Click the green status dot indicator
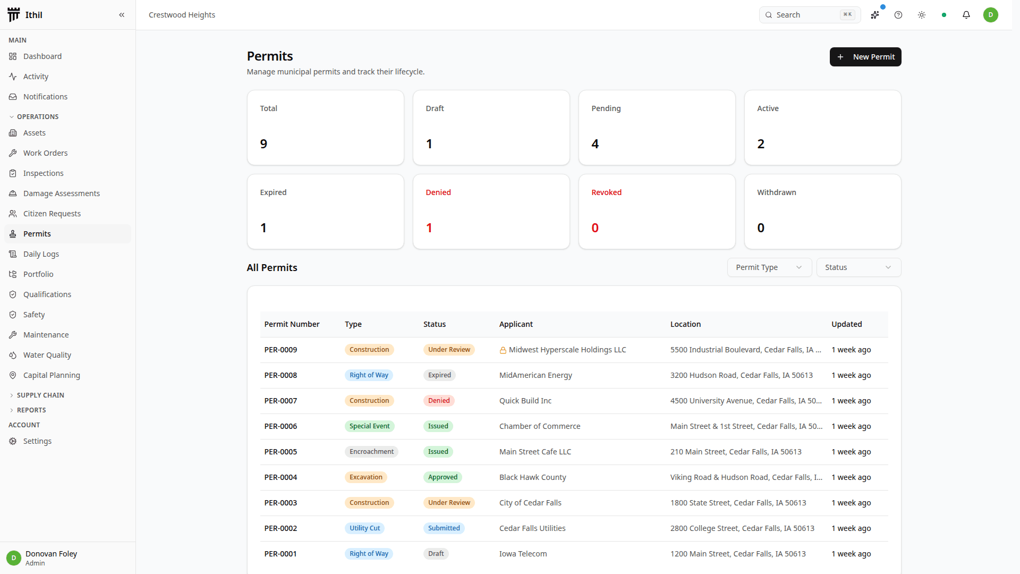This screenshot has width=1020, height=574. coord(944,15)
